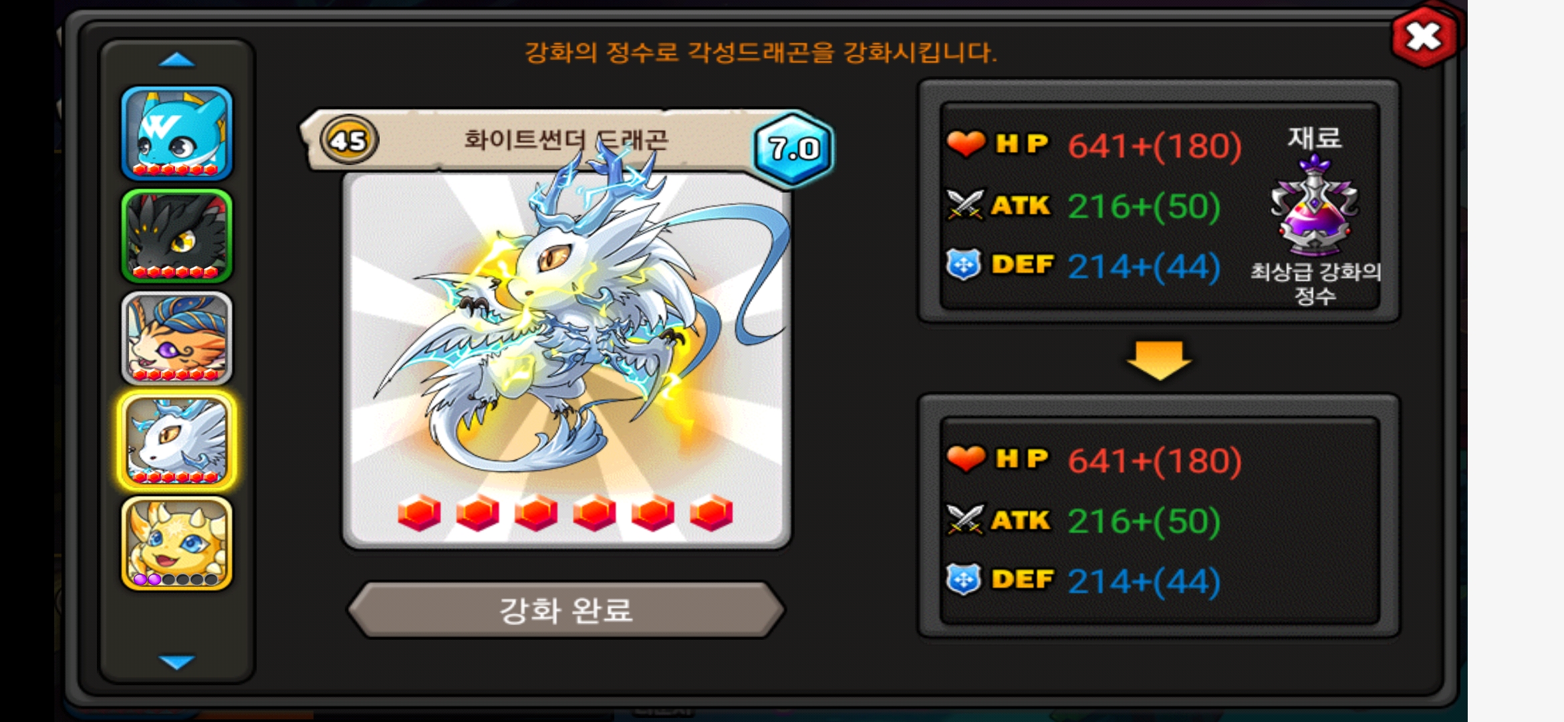Image resolution: width=1564 pixels, height=722 pixels.
Task: Tap the 7.0 blue hexagon badge
Action: tap(793, 148)
